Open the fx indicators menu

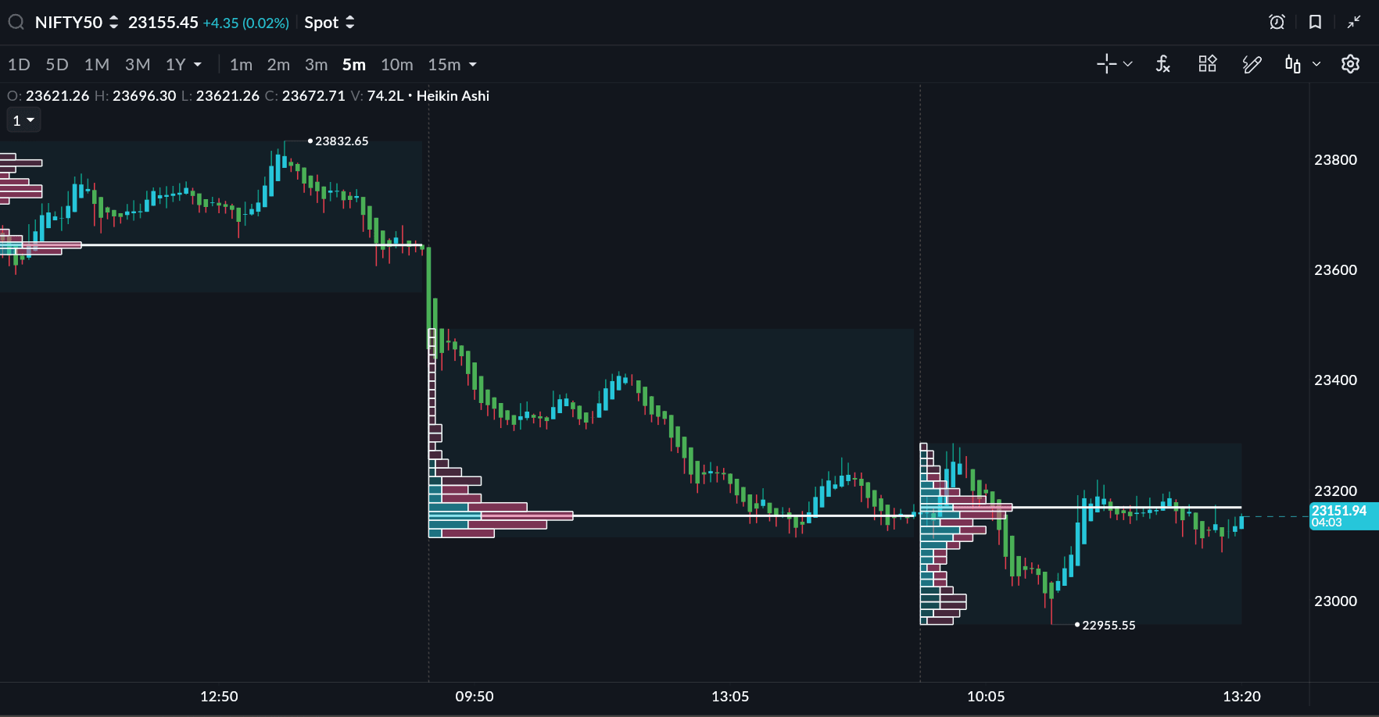[1162, 64]
